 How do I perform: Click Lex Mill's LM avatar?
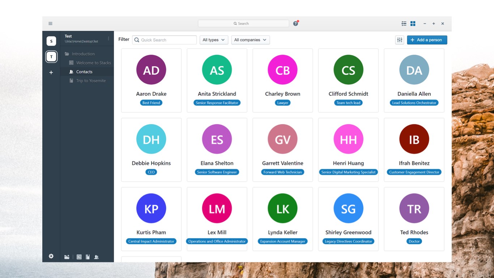217,208
